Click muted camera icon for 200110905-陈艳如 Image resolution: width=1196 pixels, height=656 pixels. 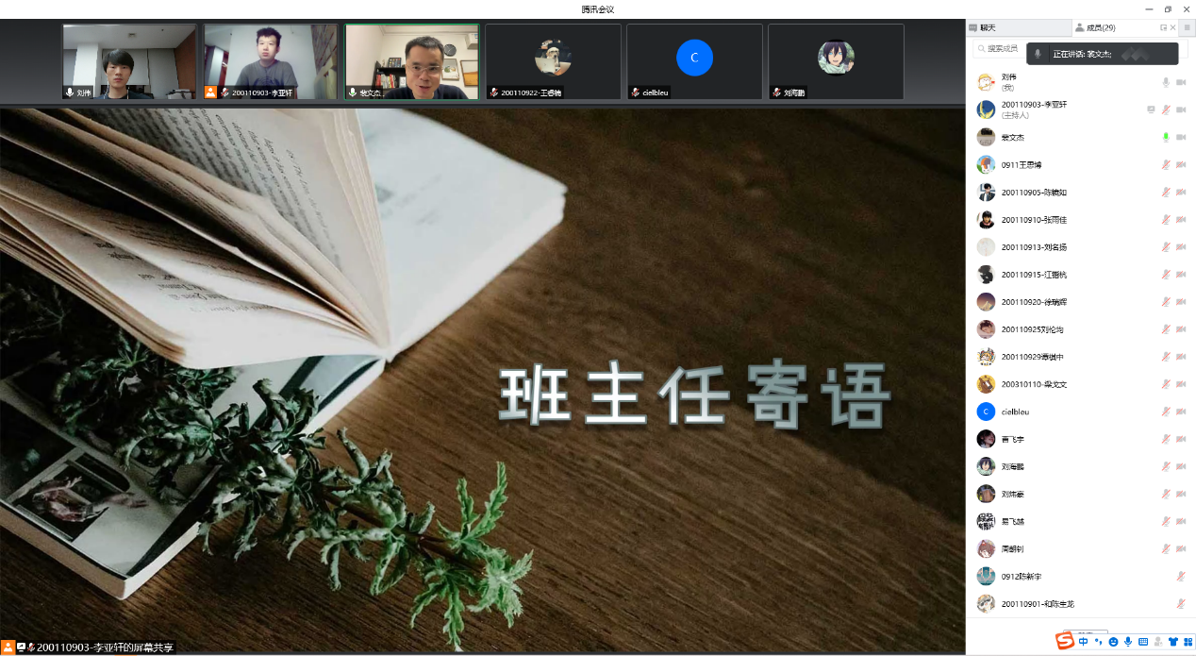coord(1180,193)
